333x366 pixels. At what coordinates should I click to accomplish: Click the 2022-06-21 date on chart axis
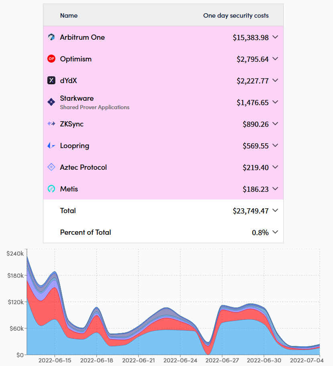[138, 360]
